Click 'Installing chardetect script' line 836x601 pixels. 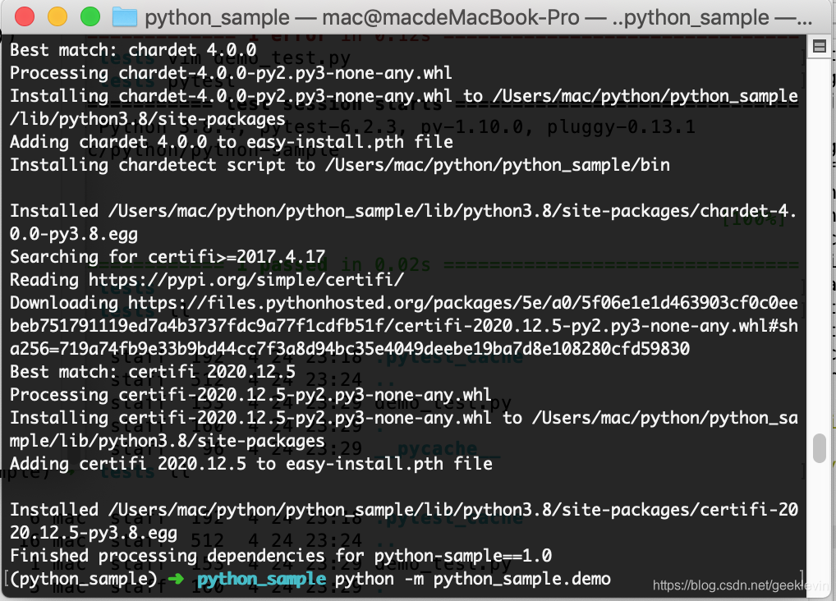pos(340,165)
